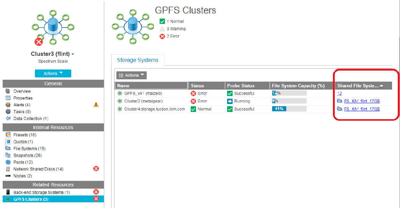The height and width of the screenshot is (208, 400).
Task: Click the large GPFS Clusters header image
Action: [x=133, y=26]
